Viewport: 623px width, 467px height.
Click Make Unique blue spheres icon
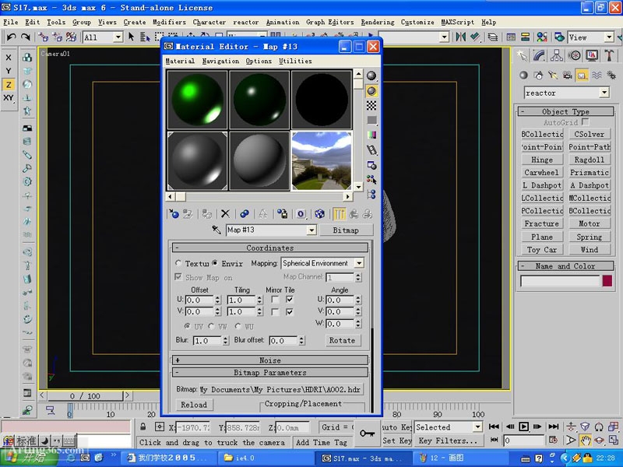[244, 214]
